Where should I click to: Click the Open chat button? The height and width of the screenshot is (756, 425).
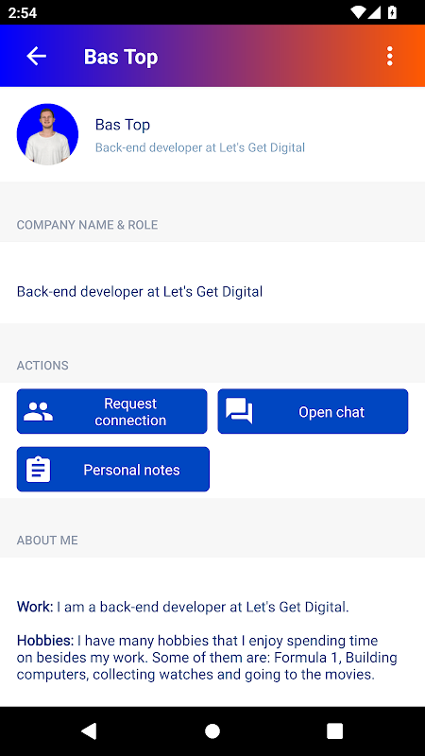point(313,411)
